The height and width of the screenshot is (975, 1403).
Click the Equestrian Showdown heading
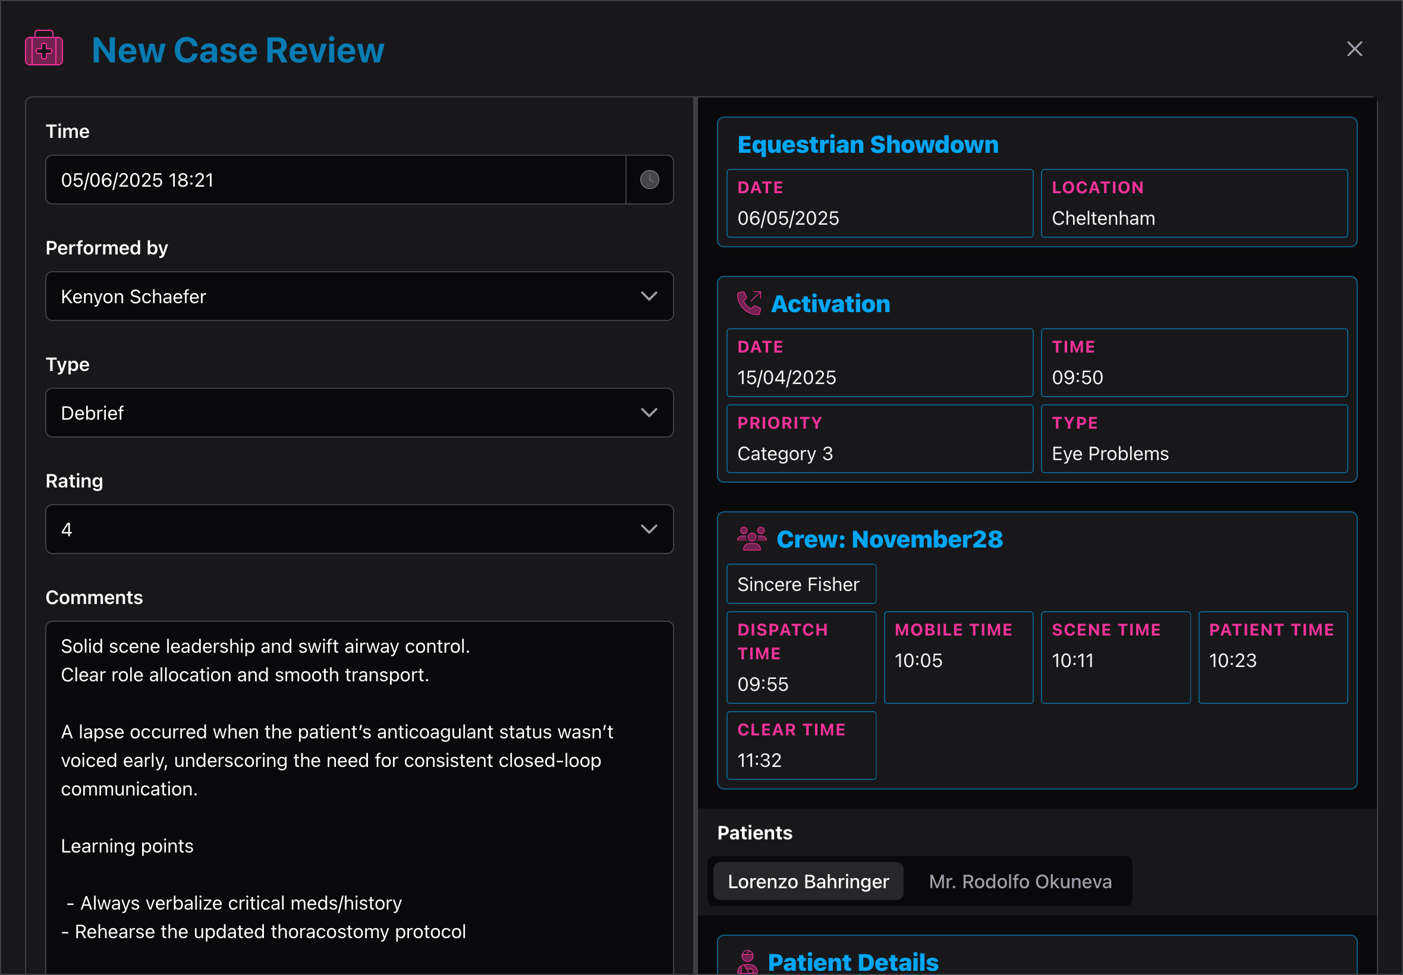pyautogui.click(x=868, y=145)
